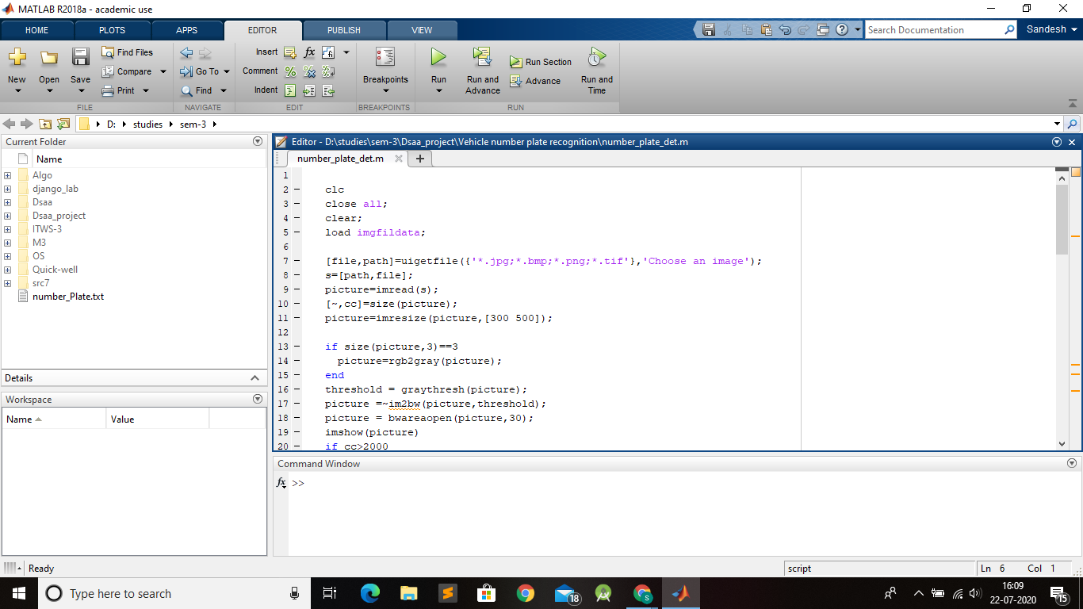Screen dimensions: 1083x609
Task: Select number_Plate.txt in Current Folder
Action: [x=67, y=297]
